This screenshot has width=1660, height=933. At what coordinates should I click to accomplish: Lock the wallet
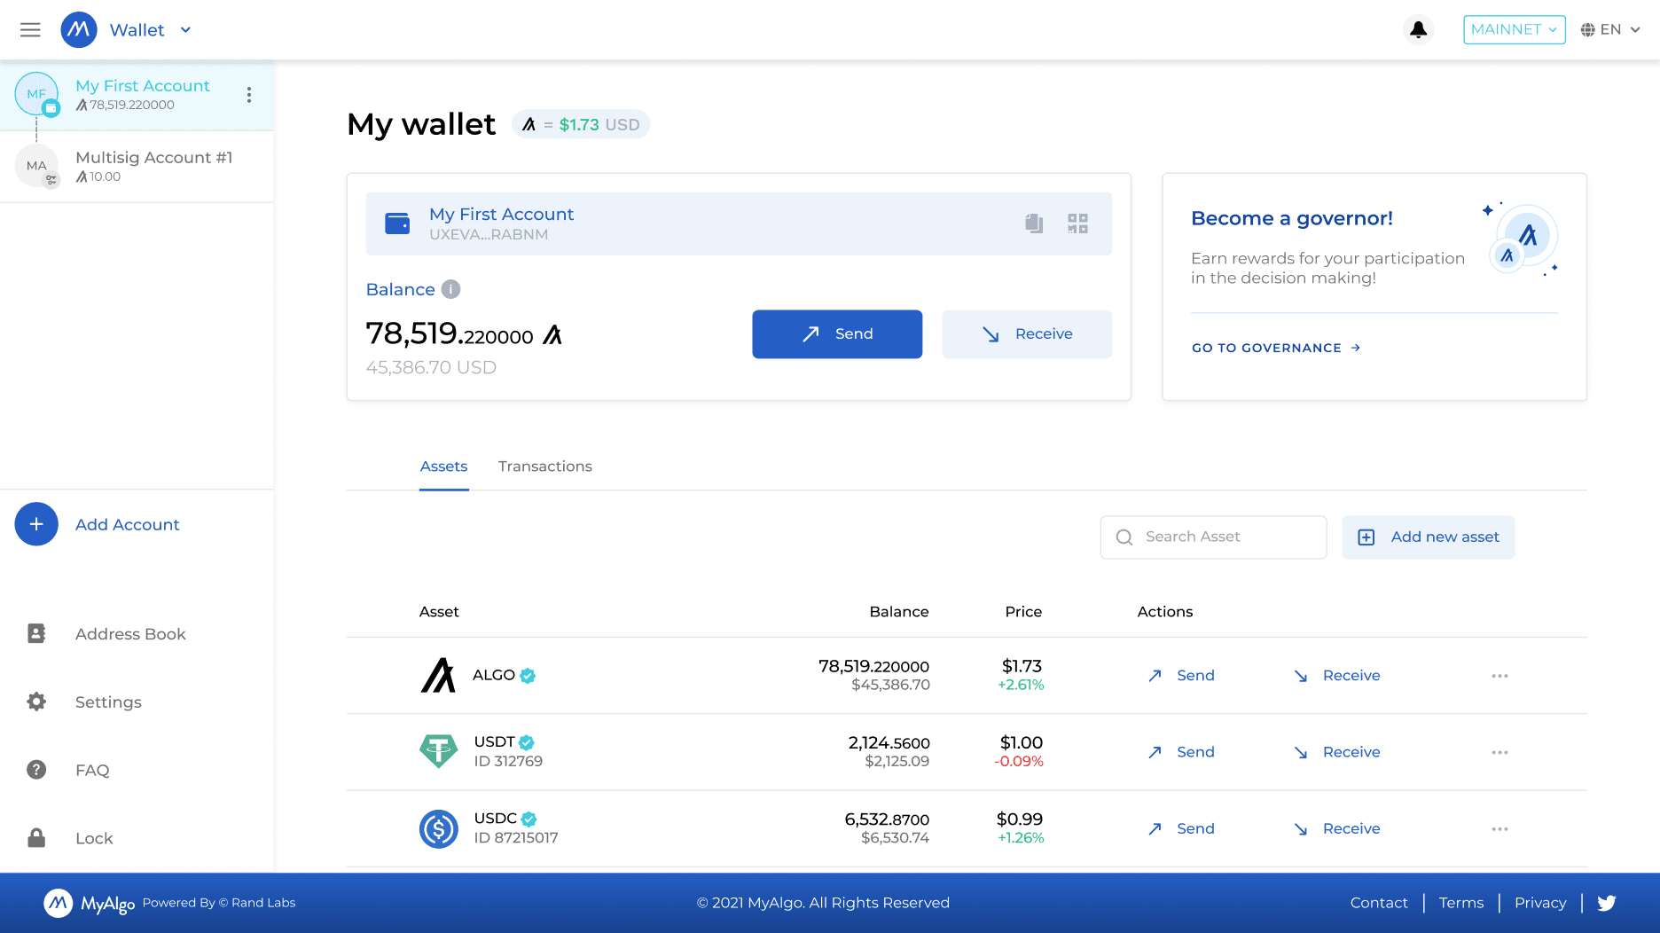[x=94, y=839]
